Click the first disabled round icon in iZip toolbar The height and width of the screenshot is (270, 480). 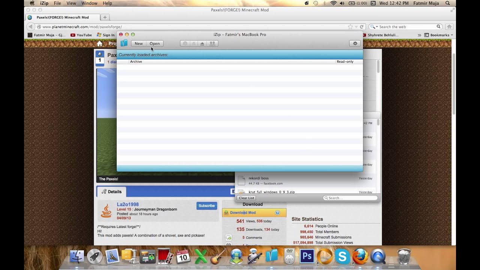pyautogui.click(x=185, y=43)
